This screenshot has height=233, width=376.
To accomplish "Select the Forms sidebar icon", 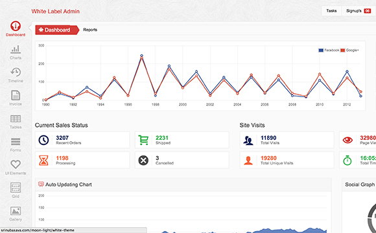I will pyautogui.click(x=16, y=142).
